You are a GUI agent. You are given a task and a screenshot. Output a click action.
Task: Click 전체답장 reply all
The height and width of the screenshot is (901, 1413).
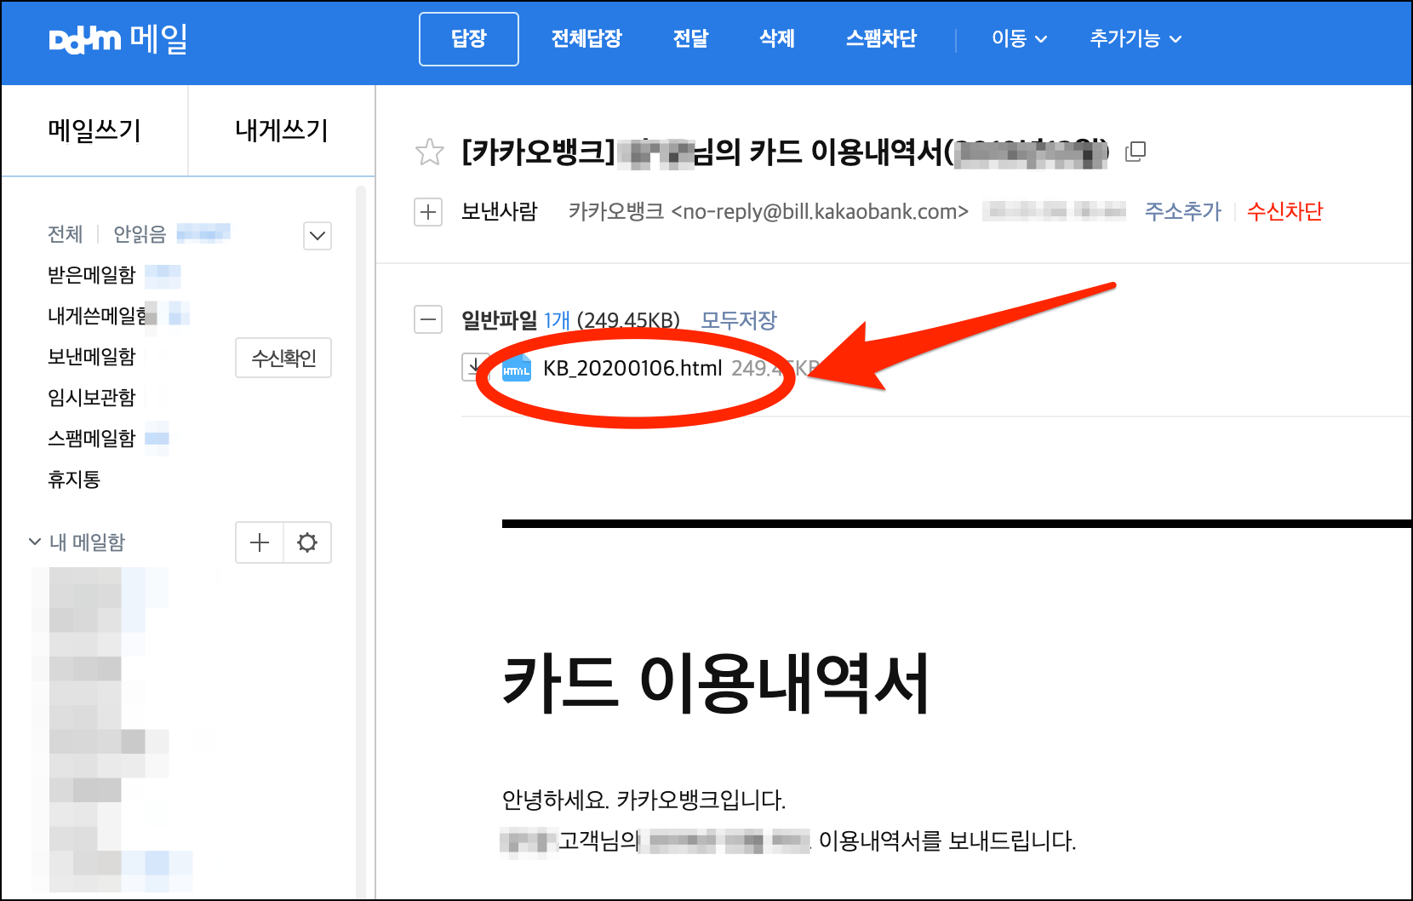[586, 39]
